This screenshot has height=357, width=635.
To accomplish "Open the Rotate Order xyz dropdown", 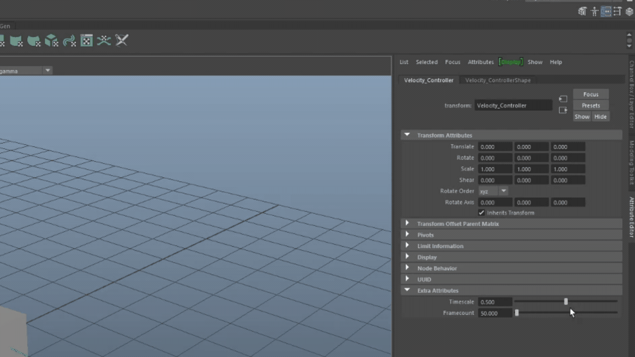I will coord(493,191).
